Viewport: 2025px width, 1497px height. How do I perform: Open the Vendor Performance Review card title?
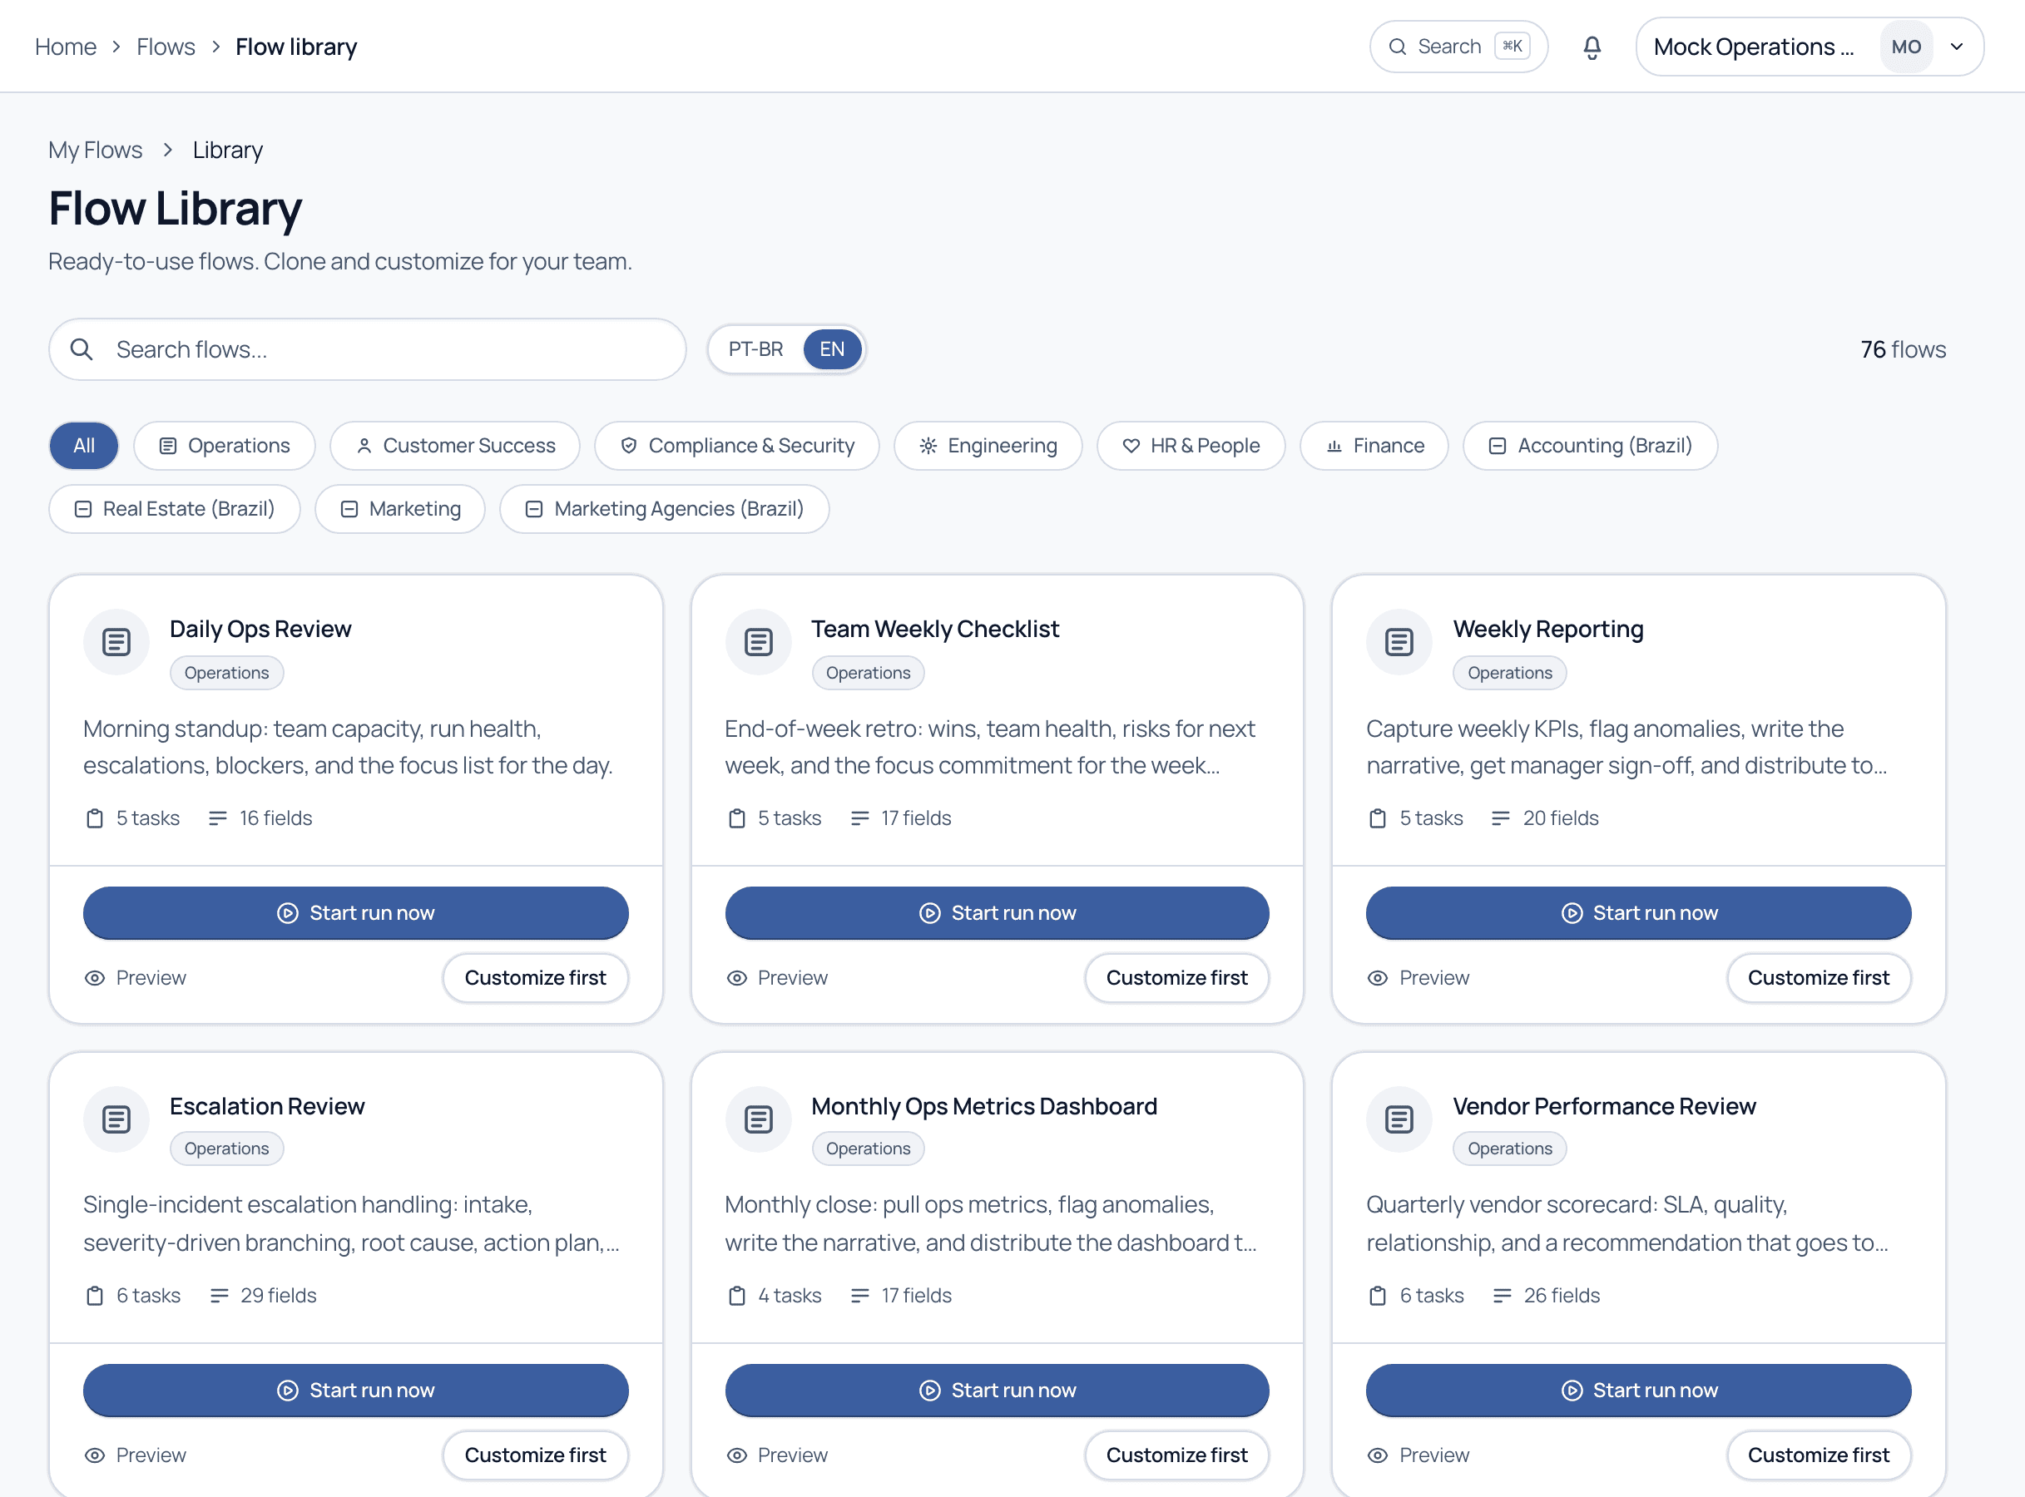(1604, 1106)
